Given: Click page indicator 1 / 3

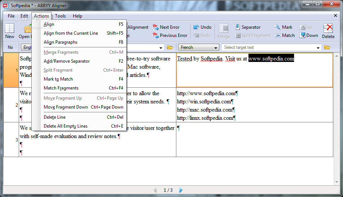Looking at the screenshot, I should [x=168, y=190].
